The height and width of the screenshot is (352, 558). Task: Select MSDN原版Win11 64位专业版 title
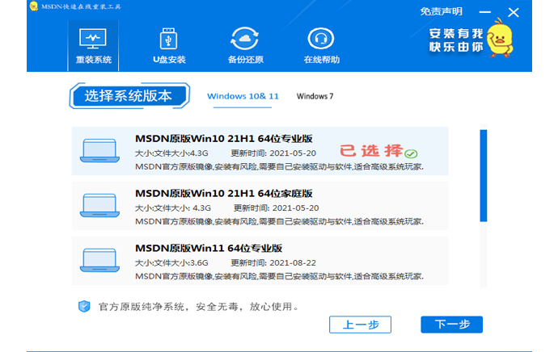(209, 249)
